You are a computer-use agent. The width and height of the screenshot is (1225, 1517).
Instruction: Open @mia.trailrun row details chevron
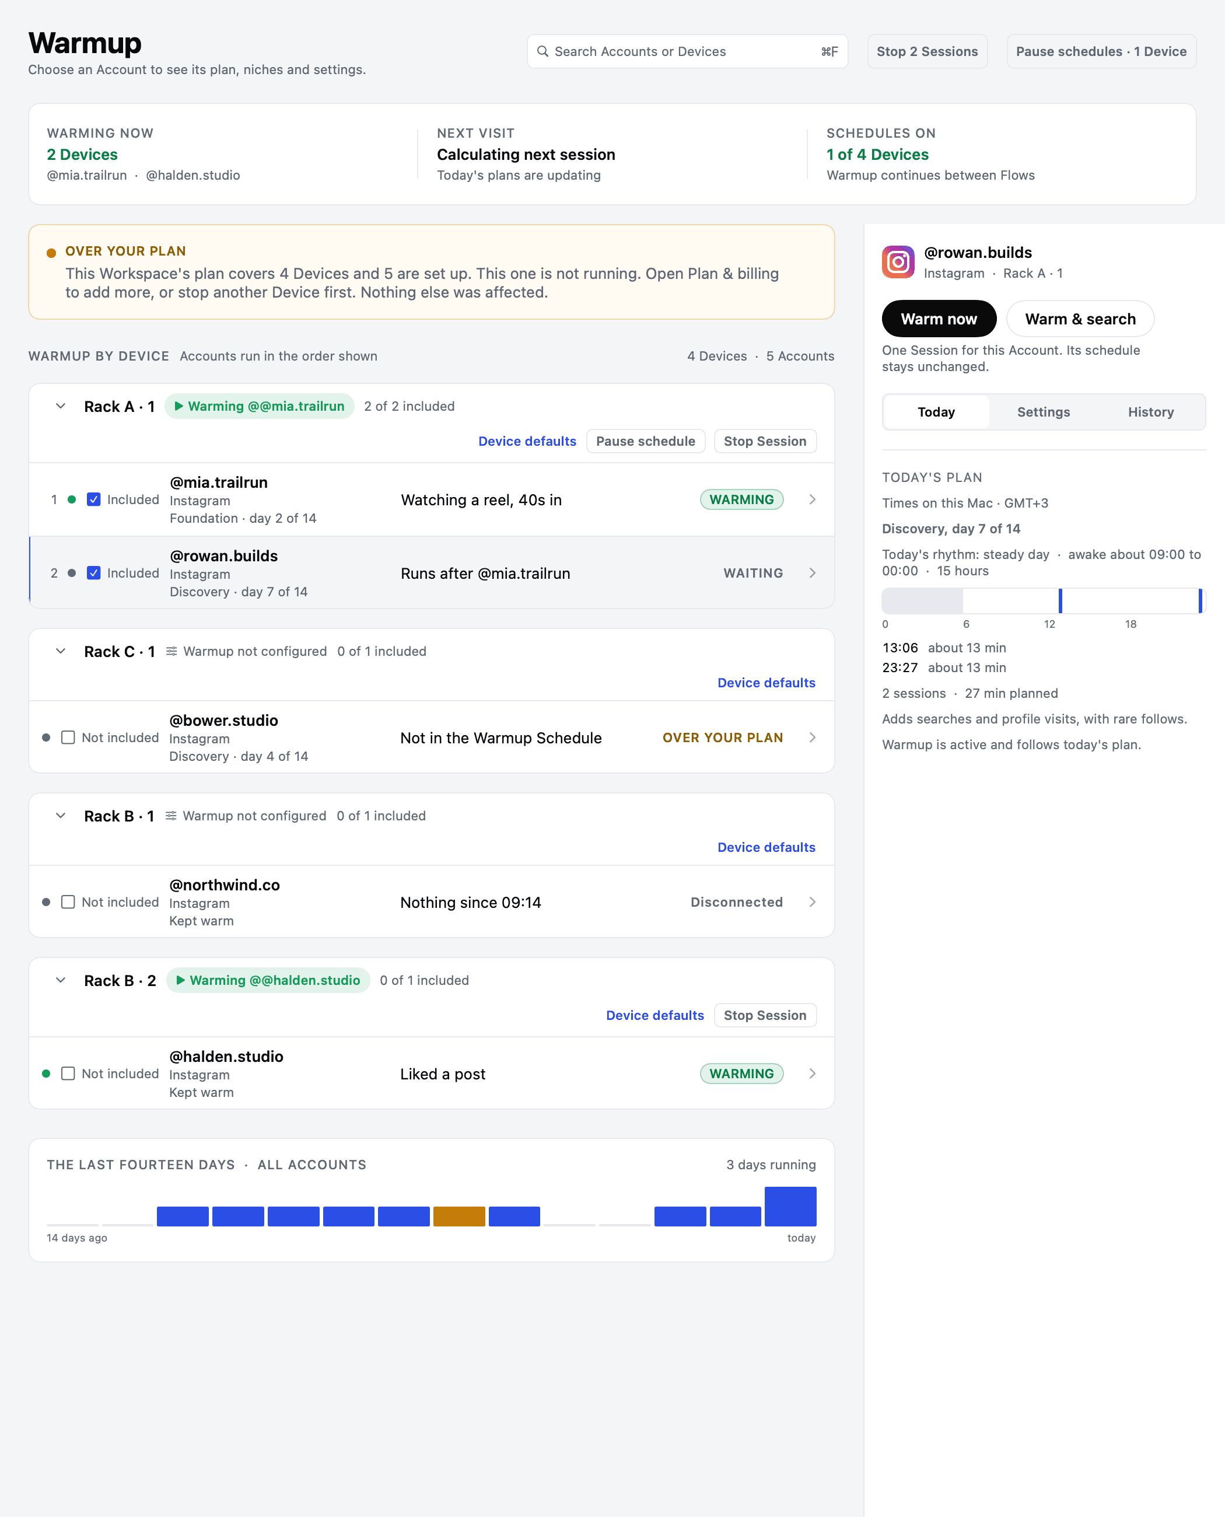click(812, 499)
